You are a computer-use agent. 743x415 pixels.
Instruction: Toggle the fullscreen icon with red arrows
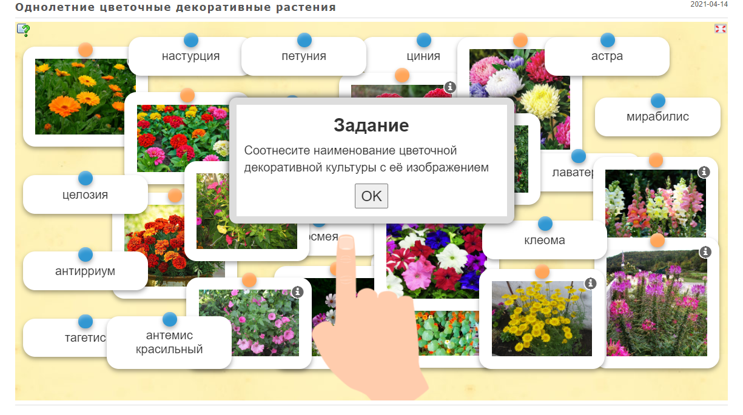pos(721,28)
